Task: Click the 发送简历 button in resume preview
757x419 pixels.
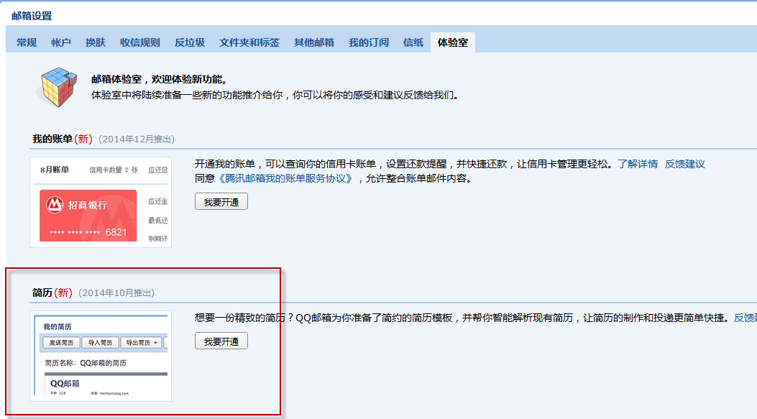Action: (x=61, y=343)
